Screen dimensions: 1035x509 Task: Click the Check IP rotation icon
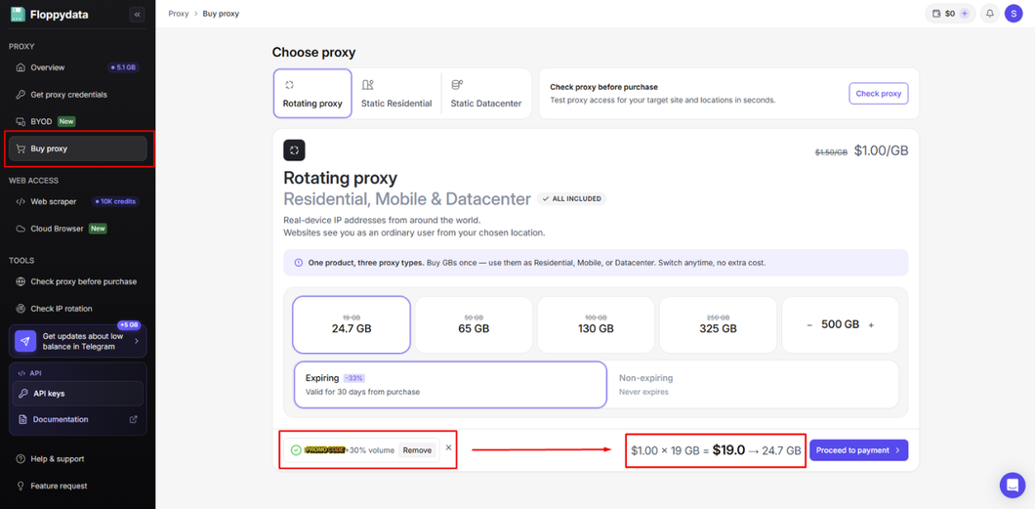point(21,309)
